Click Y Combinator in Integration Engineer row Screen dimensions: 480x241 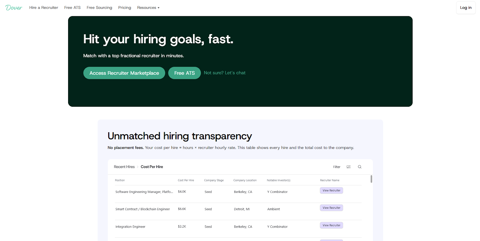click(277, 227)
